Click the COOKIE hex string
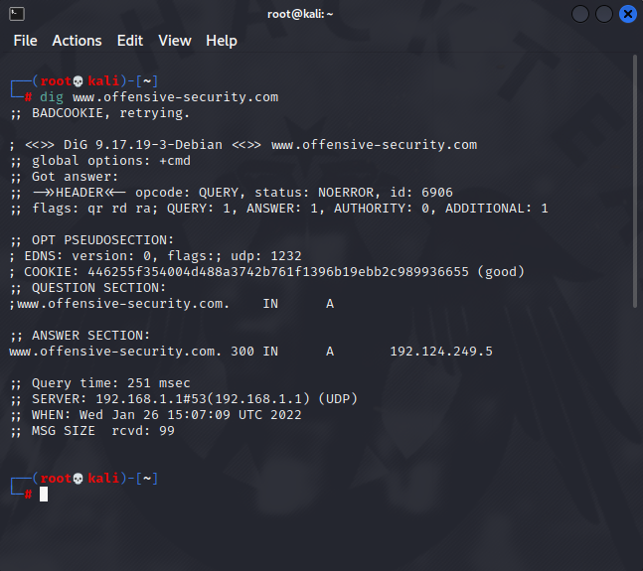Viewport: 643px width, 571px height. tap(278, 272)
